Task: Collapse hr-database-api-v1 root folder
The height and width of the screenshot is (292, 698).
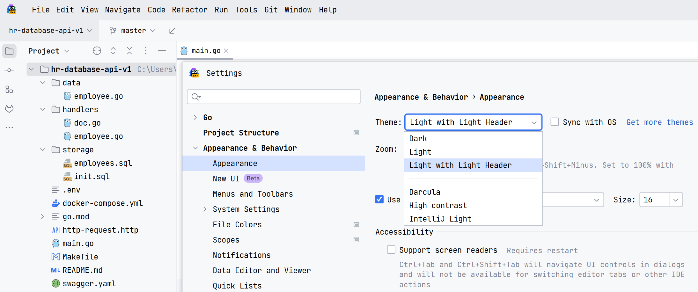Action: 31,69
